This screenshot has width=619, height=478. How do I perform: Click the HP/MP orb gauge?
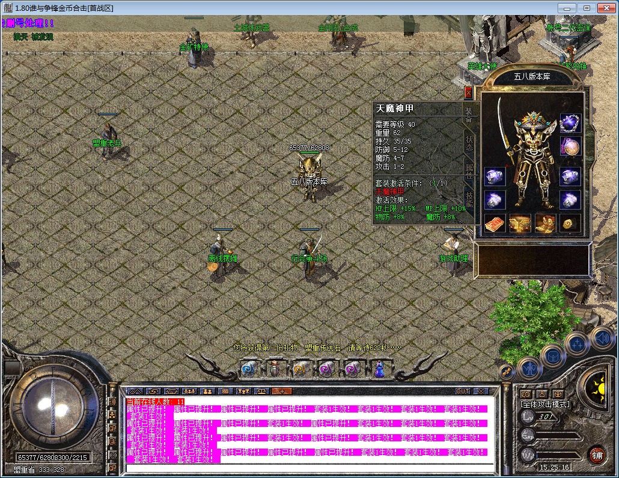53,406
